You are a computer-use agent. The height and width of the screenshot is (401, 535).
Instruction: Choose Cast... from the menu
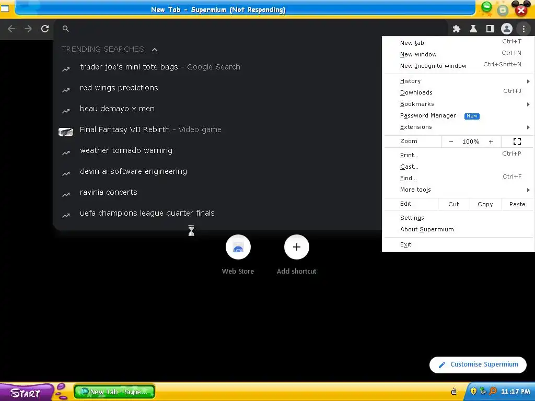tap(458, 167)
